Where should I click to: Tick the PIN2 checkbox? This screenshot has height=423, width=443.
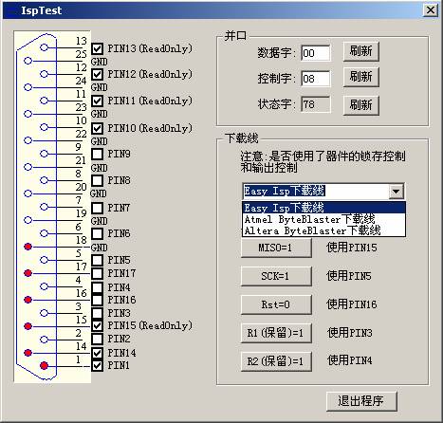[x=97, y=339]
